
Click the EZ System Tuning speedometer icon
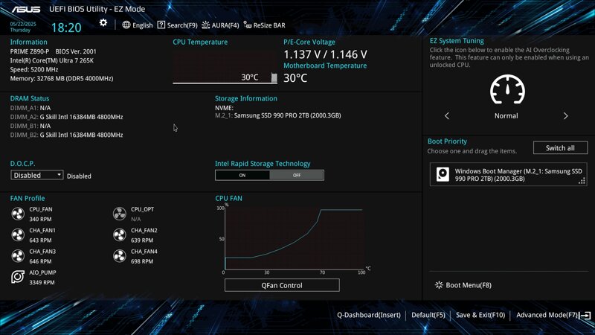pyautogui.click(x=507, y=89)
